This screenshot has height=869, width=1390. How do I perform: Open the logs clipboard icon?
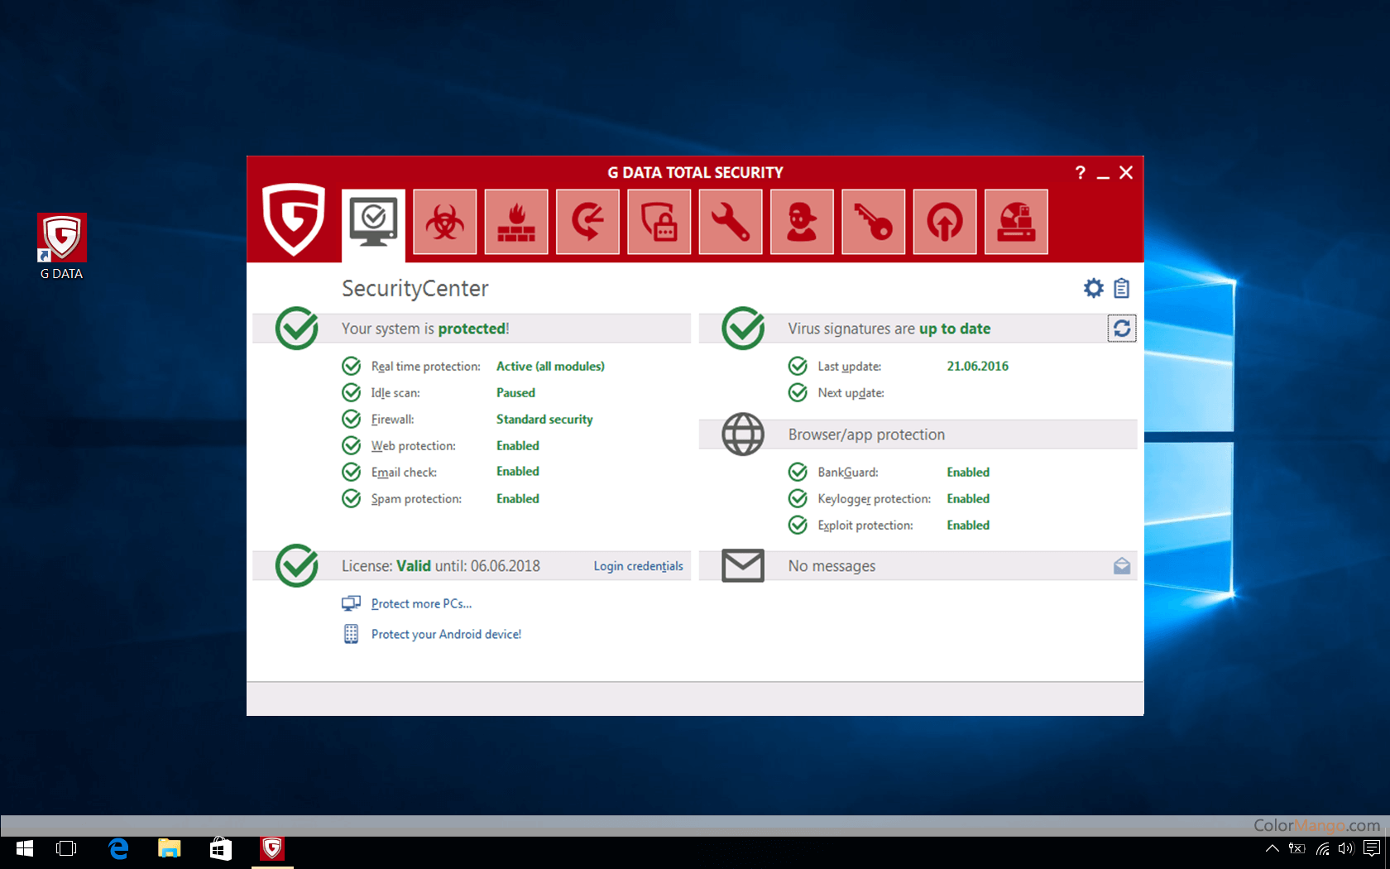[x=1121, y=288]
